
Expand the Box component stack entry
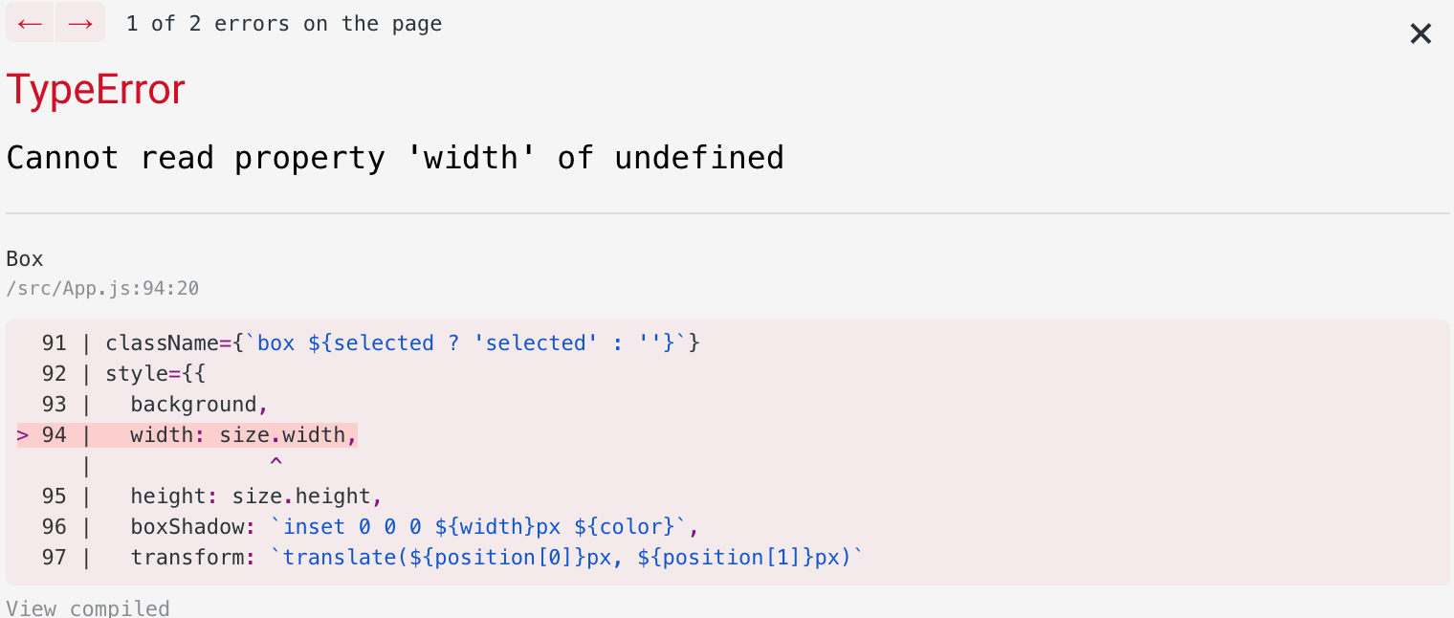tap(24, 257)
